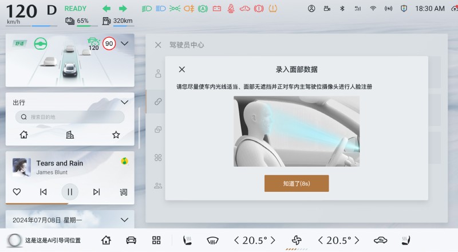
Task: Tap the blue low beam indicator
Action: pos(161,9)
